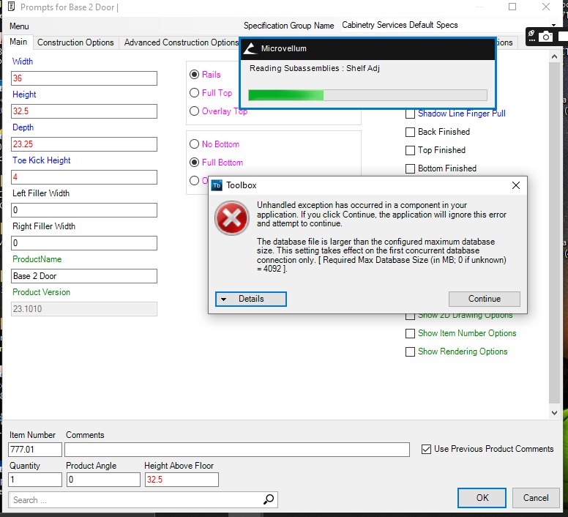This screenshot has height=517, width=568.
Task: Check the Back Finished checkbox
Action: 410,132
